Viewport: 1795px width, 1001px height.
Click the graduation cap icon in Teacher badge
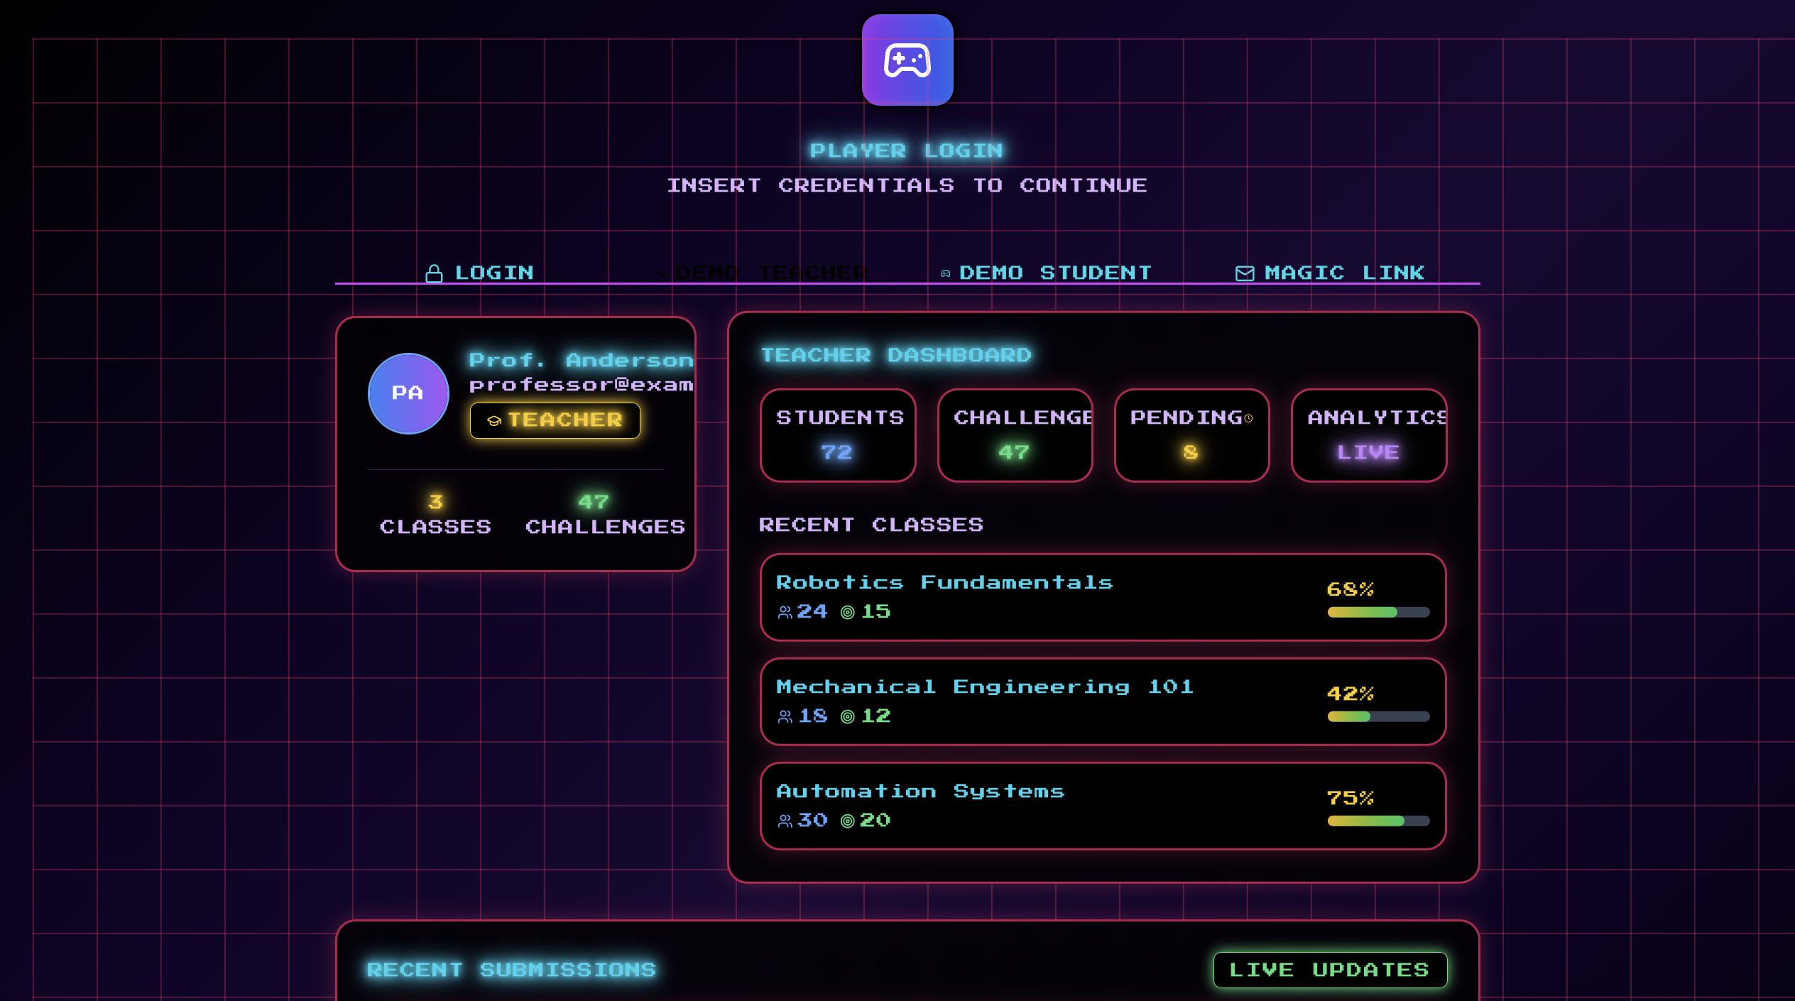(x=494, y=421)
